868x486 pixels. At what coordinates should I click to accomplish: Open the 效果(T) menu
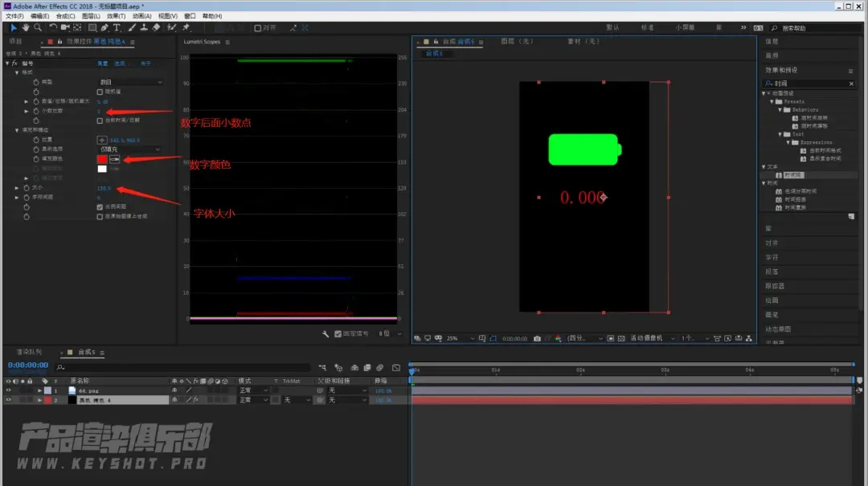117,16
